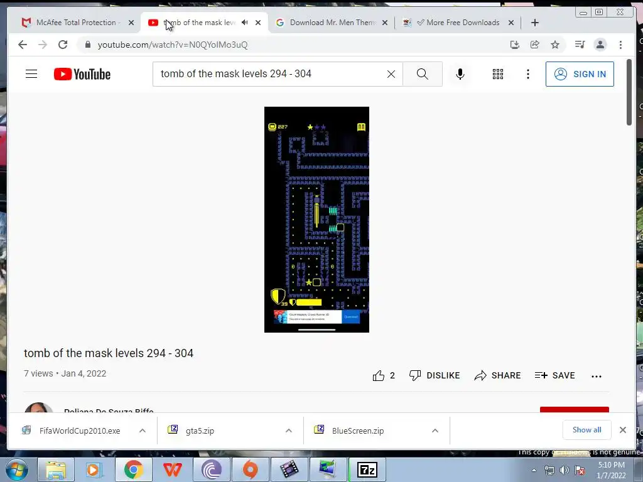The height and width of the screenshot is (482, 643).
Task: Run search with magnifier button
Action: pos(423,74)
